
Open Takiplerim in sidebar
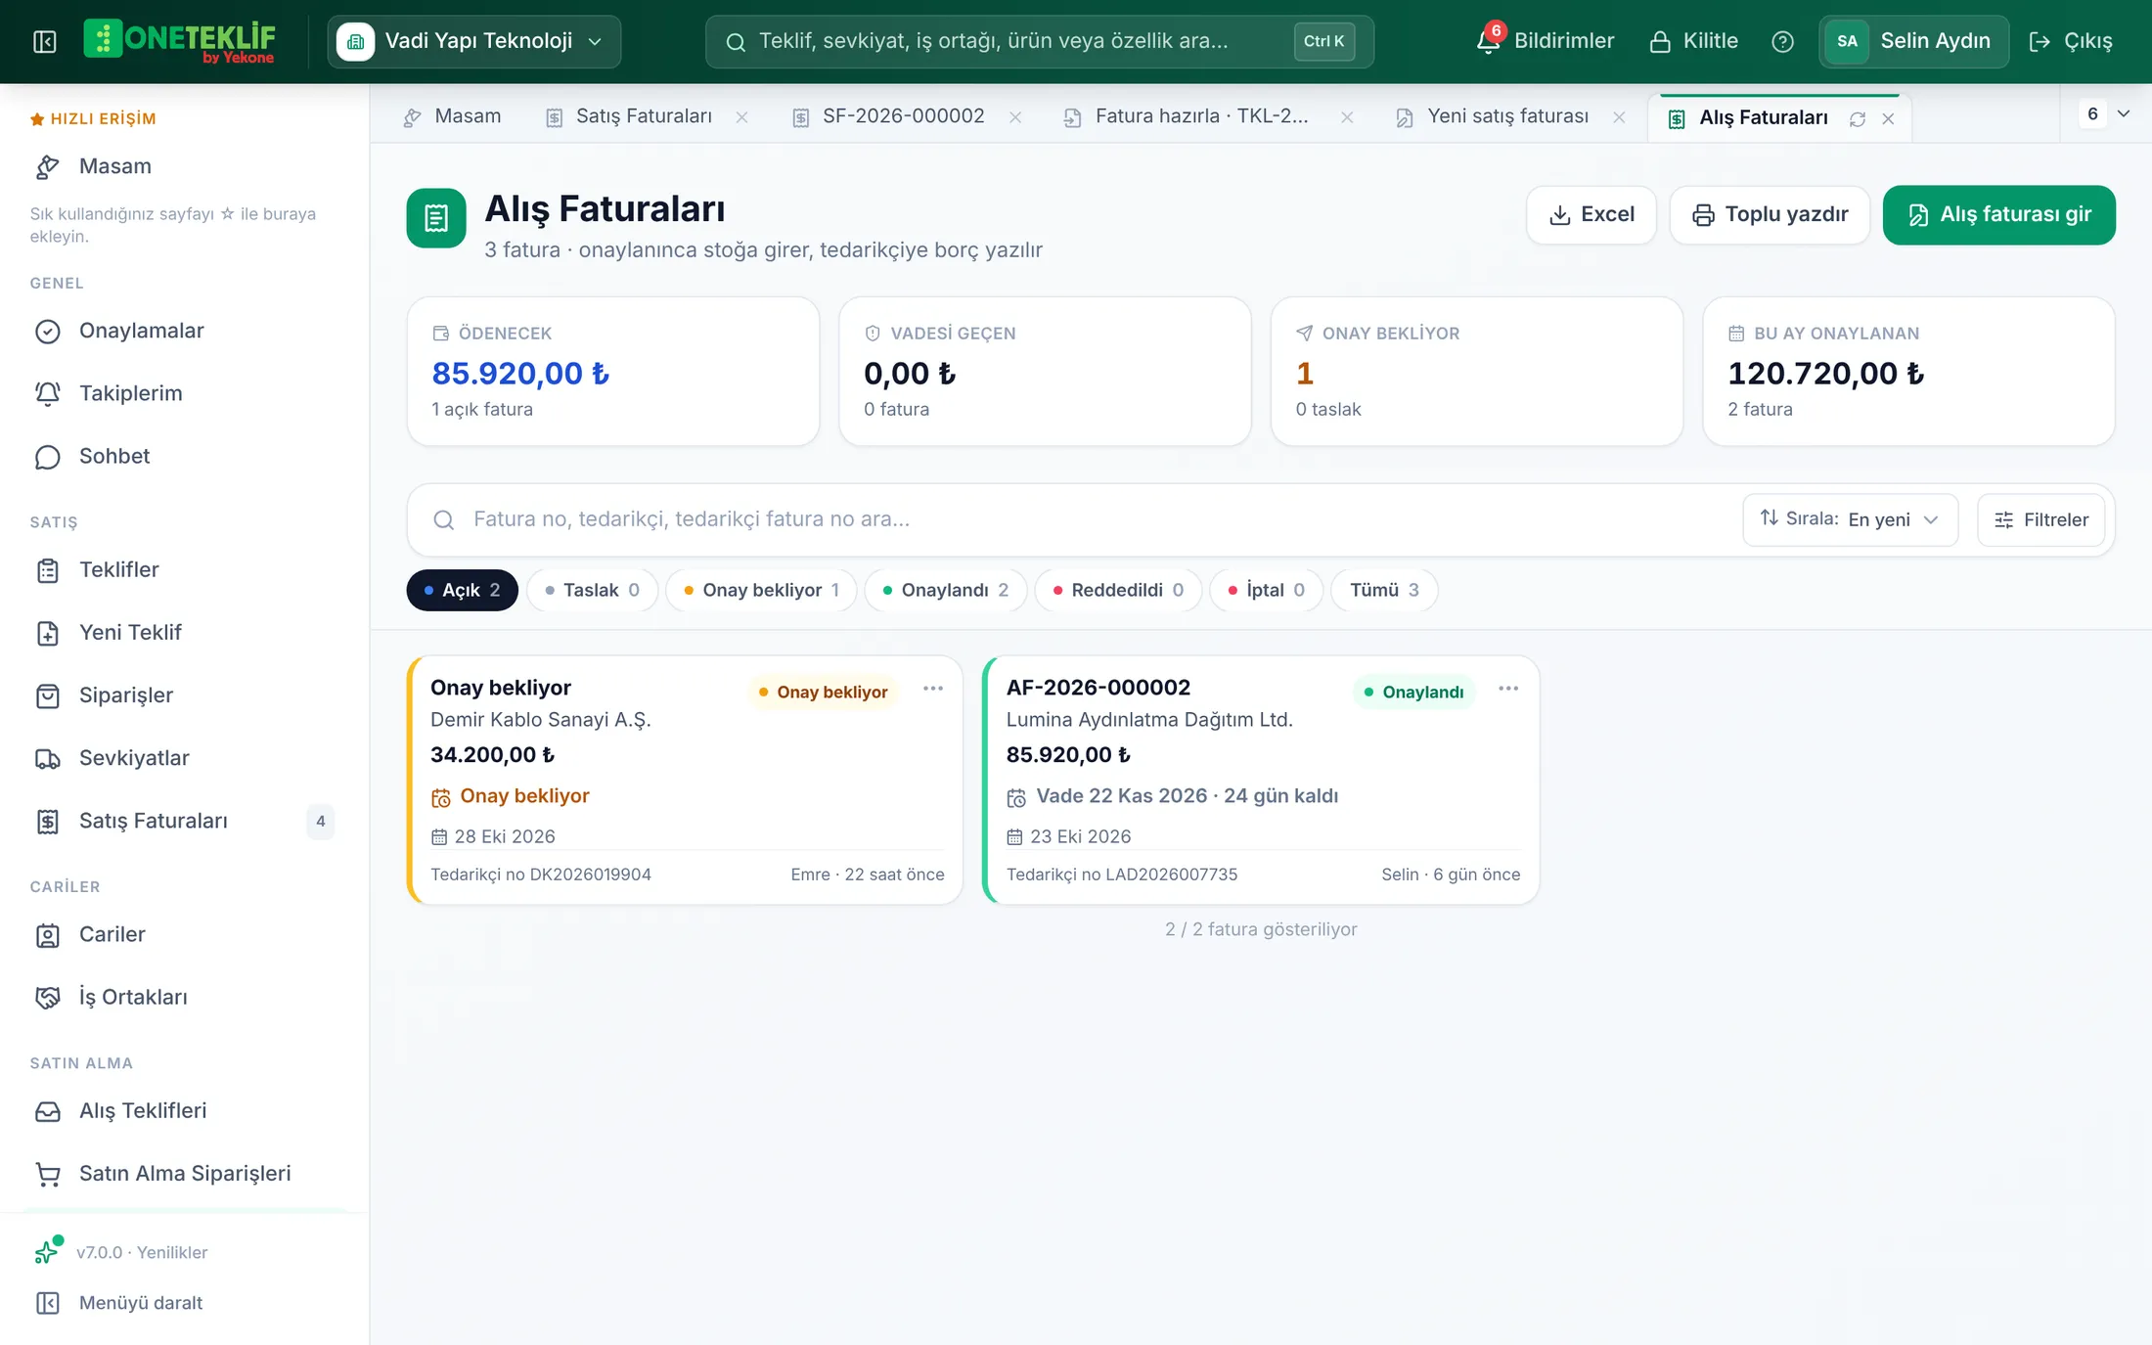(184, 393)
